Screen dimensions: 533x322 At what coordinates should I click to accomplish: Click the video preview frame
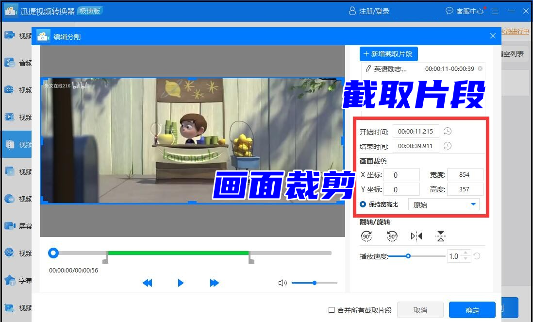tap(192, 140)
